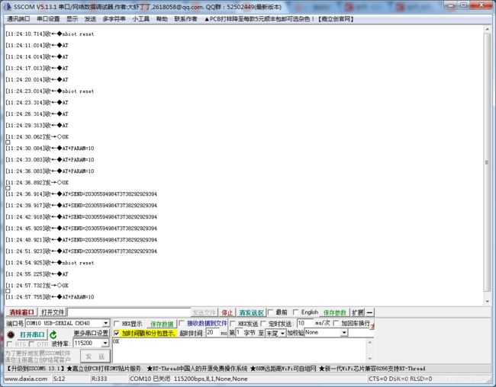Viewport: 496px width, 387px height.
Task: Click the SSCOM application icon in title bar
Action: coord(8,7)
